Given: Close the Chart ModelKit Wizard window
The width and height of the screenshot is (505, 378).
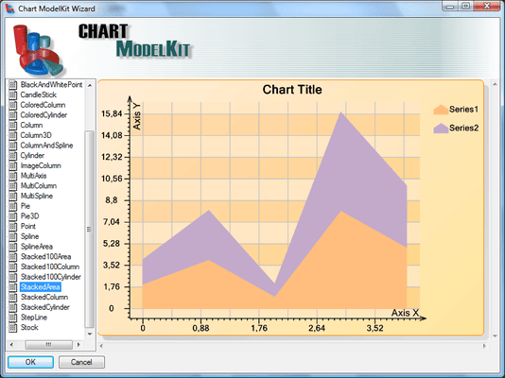Looking at the screenshot, I should 487,7.
